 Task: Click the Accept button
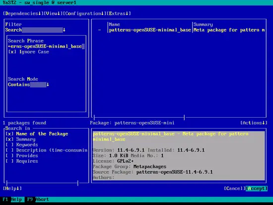coord(257,189)
